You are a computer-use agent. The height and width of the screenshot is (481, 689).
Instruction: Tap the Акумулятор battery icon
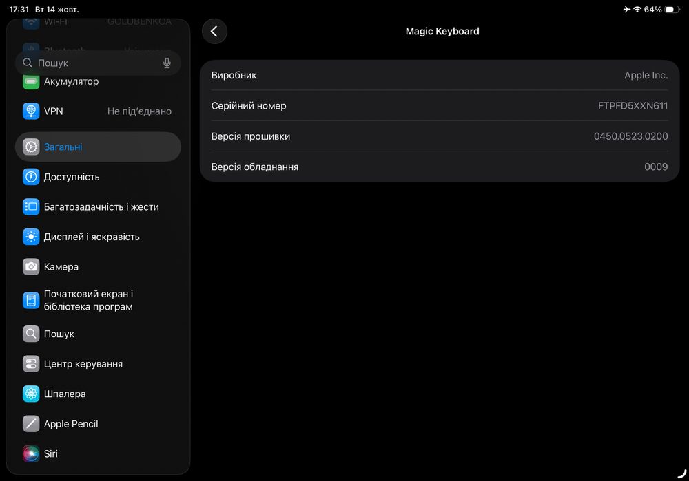pos(31,81)
